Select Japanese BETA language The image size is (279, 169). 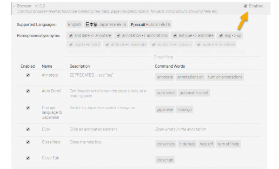pos(106,24)
